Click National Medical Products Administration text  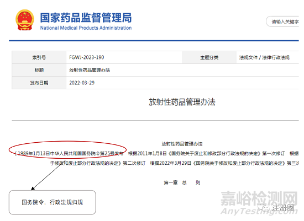(86, 28)
